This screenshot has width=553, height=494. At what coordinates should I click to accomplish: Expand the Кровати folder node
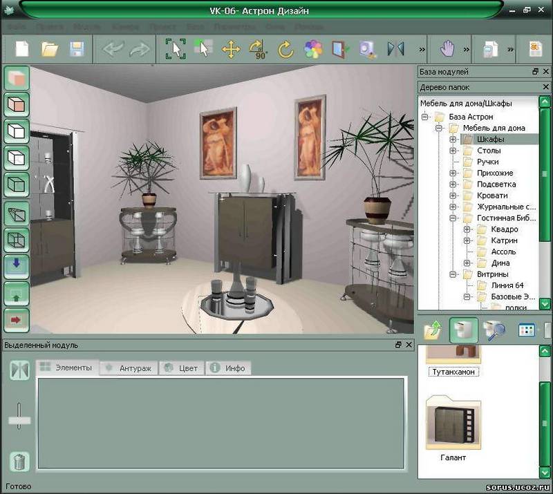[453, 196]
